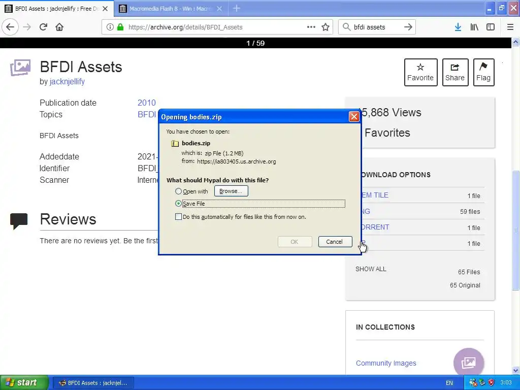
Task: Click the Reviews speech bubble icon
Action: [19, 221]
